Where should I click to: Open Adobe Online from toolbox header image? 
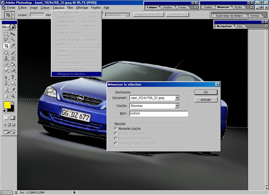(9, 27)
